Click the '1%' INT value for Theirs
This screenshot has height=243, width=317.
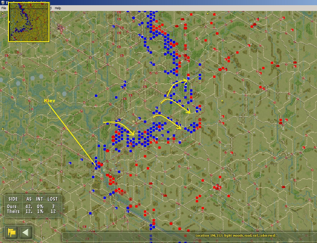[40, 212]
